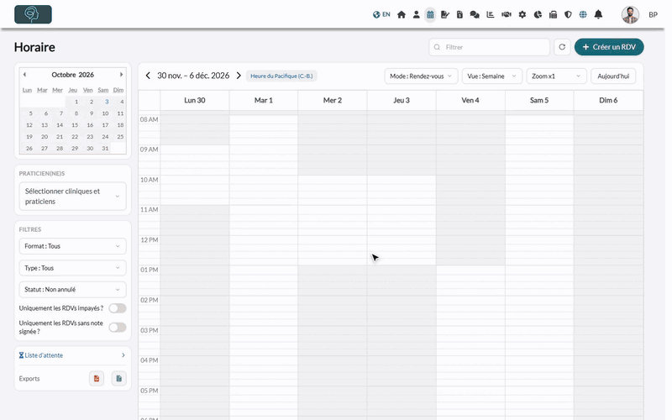Open the Vue : Semaine dropdown
The width and height of the screenshot is (672, 420).
(x=491, y=76)
